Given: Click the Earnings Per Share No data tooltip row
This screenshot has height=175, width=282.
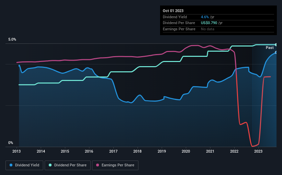Looking at the screenshot, I should (218, 29).
